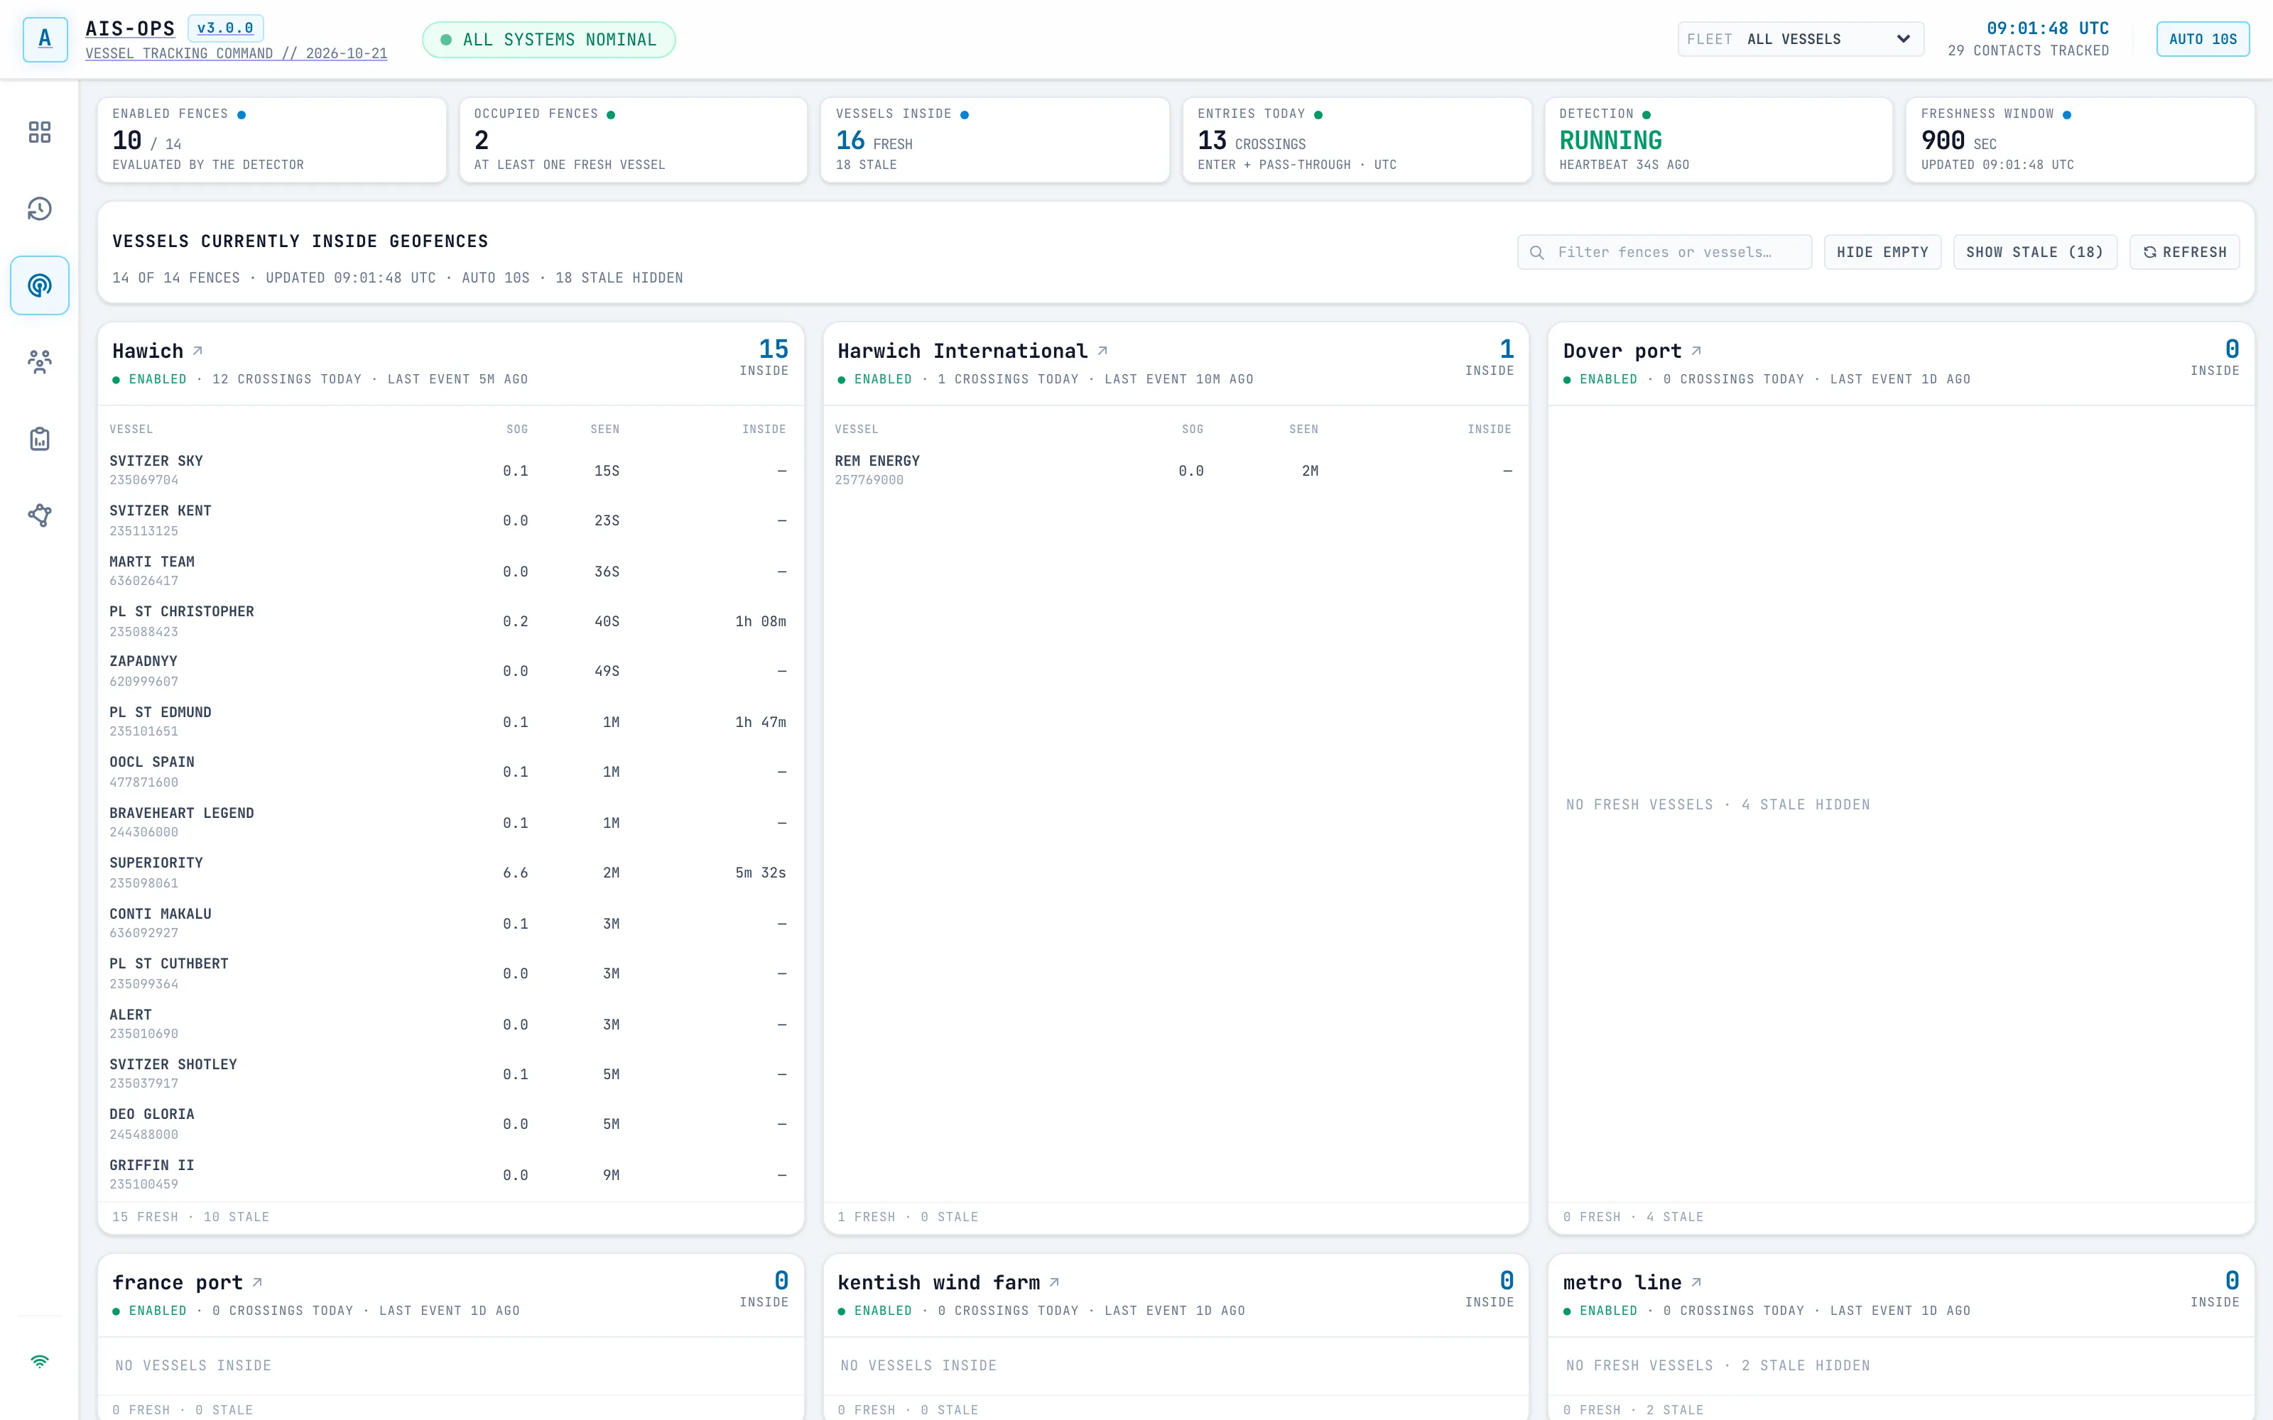
Task: Toggle the Hide Empty fences button
Action: [x=1882, y=253]
